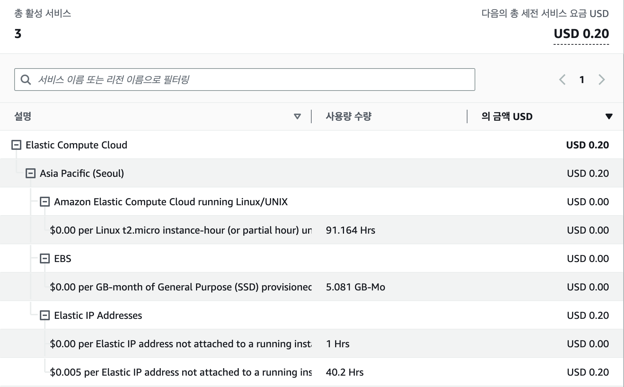Click Elastic Compute Cloud label
The height and width of the screenshot is (387, 624).
(76, 145)
